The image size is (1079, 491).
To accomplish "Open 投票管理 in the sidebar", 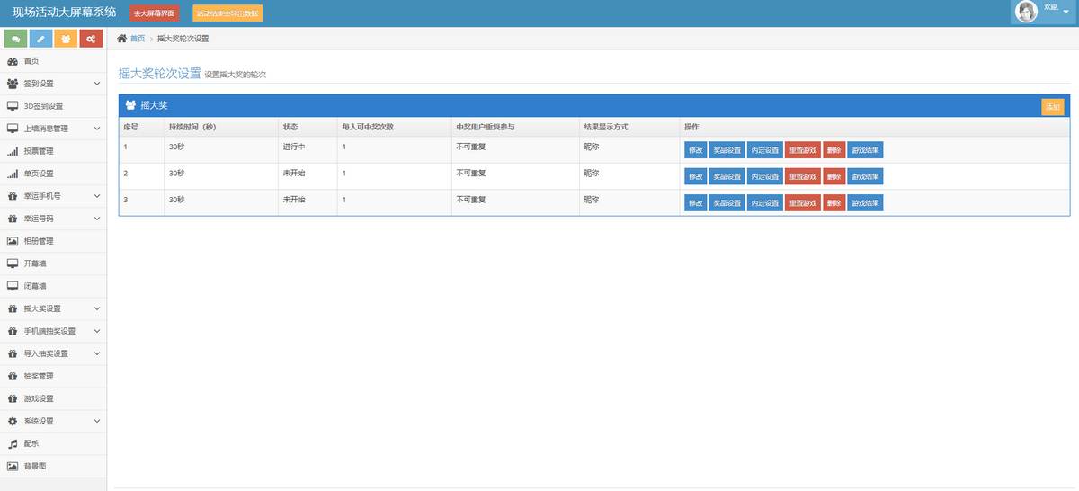I will click(x=39, y=151).
